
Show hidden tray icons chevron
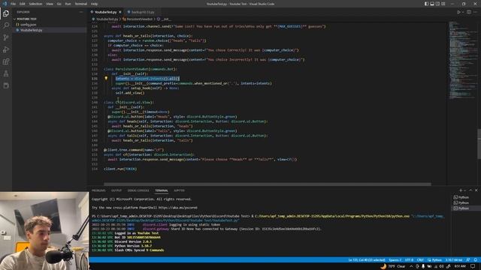[411, 266]
